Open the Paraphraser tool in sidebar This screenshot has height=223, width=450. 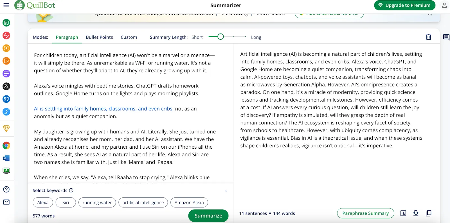click(x=6, y=23)
